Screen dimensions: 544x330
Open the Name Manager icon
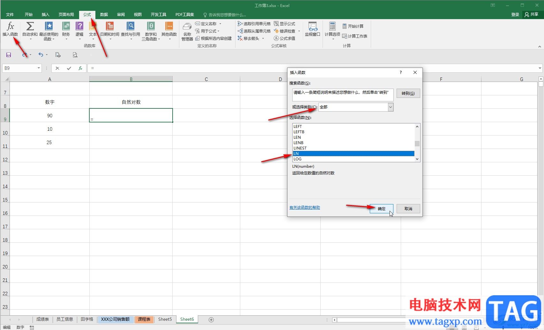187,27
